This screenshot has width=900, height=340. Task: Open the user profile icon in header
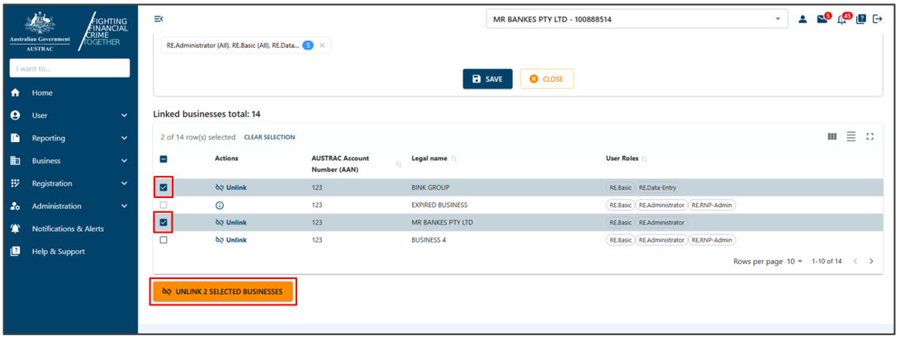(803, 20)
